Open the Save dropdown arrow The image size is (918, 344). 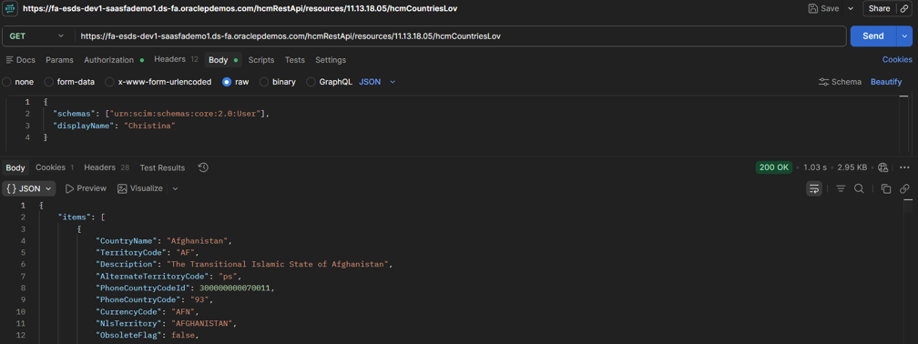(851, 8)
